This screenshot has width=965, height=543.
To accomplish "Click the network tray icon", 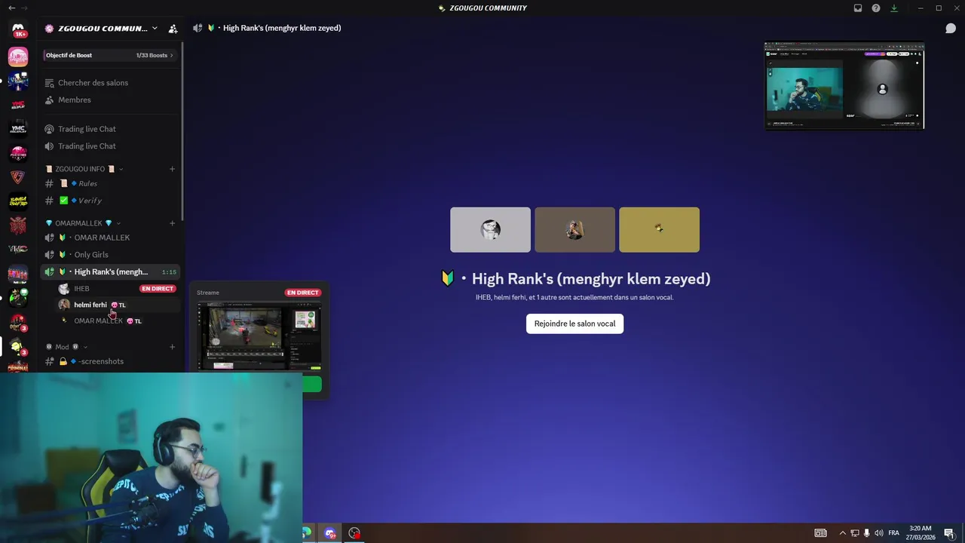I will tap(855, 533).
